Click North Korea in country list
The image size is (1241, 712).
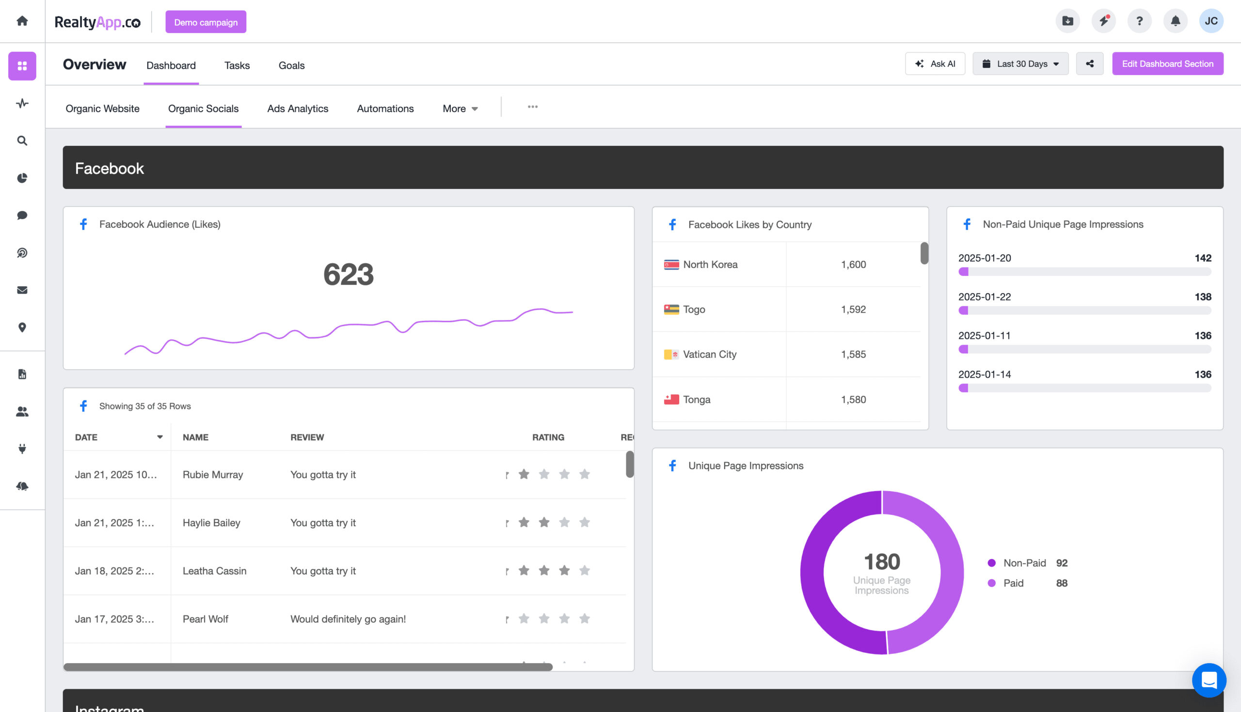pyautogui.click(x=710, y=265)
